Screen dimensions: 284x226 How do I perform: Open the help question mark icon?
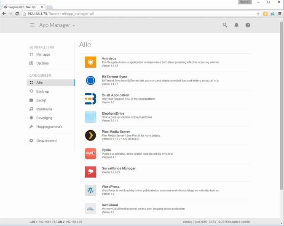coord(248,25)
